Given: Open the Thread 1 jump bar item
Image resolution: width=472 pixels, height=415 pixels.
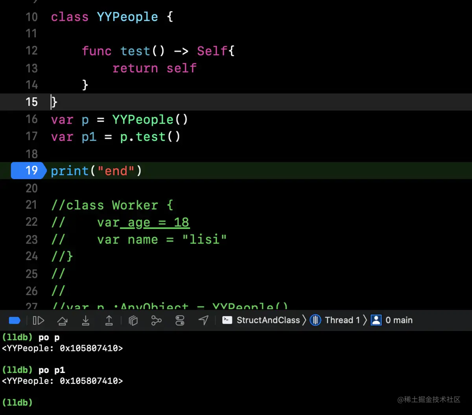Looking at the screenshot, I should (335, 320).
